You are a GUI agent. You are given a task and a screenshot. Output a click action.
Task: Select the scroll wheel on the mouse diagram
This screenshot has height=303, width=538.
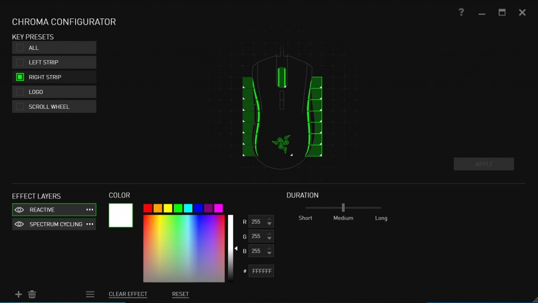pos(282,77)
